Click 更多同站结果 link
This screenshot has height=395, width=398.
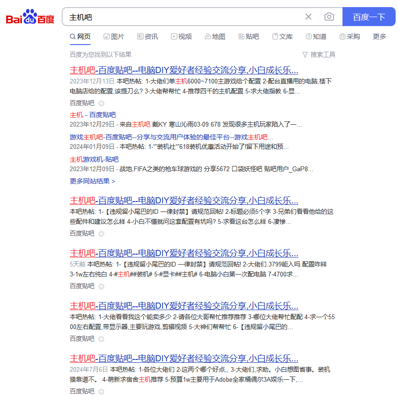pyautogui.click(x=93, y=181)
